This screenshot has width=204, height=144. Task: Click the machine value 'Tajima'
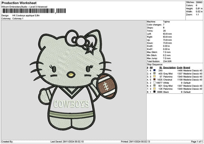(166, 22)
